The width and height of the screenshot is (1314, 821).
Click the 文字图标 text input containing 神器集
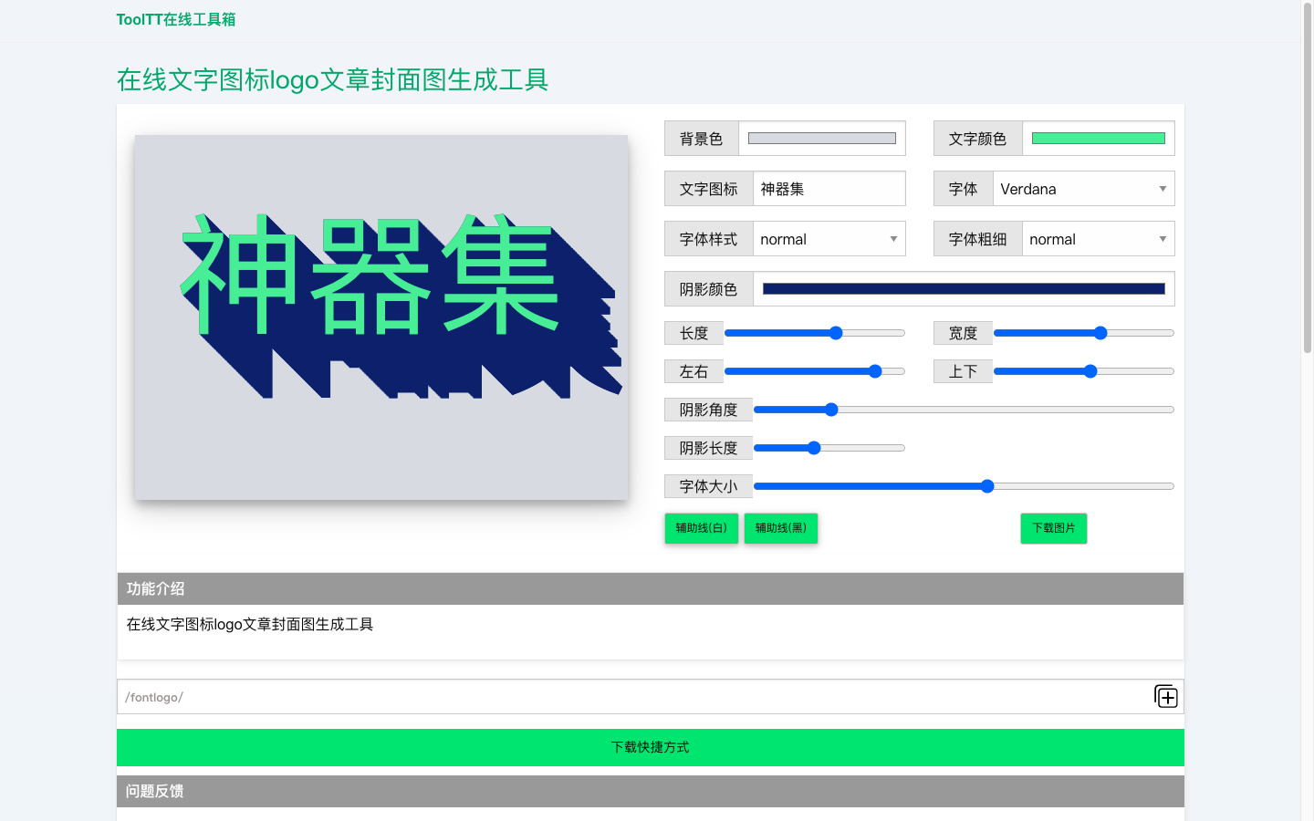click(829, 188)
